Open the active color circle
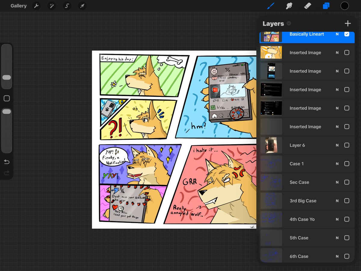This screenshot has width=361, height=271. click(344, 6)
